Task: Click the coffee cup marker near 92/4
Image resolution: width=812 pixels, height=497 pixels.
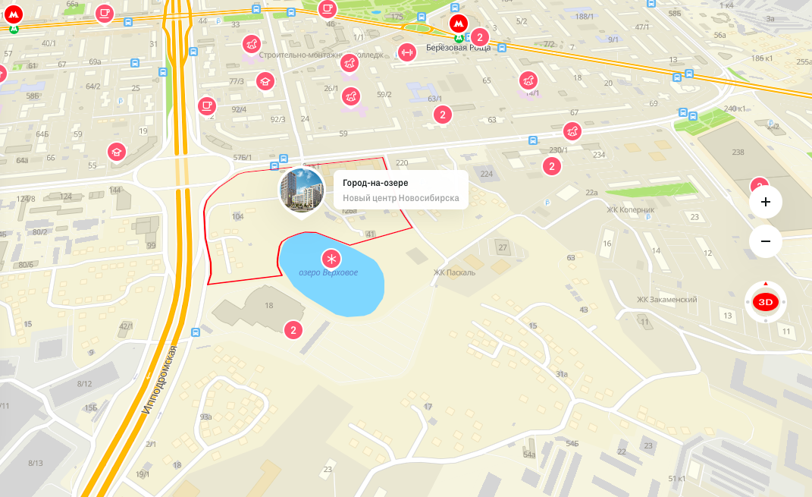Action: click(207, 106)
